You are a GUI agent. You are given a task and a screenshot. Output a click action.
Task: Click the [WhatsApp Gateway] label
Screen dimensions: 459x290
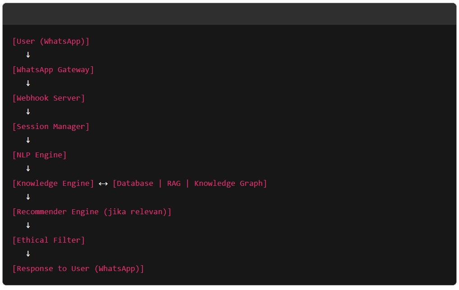[53, 70]
